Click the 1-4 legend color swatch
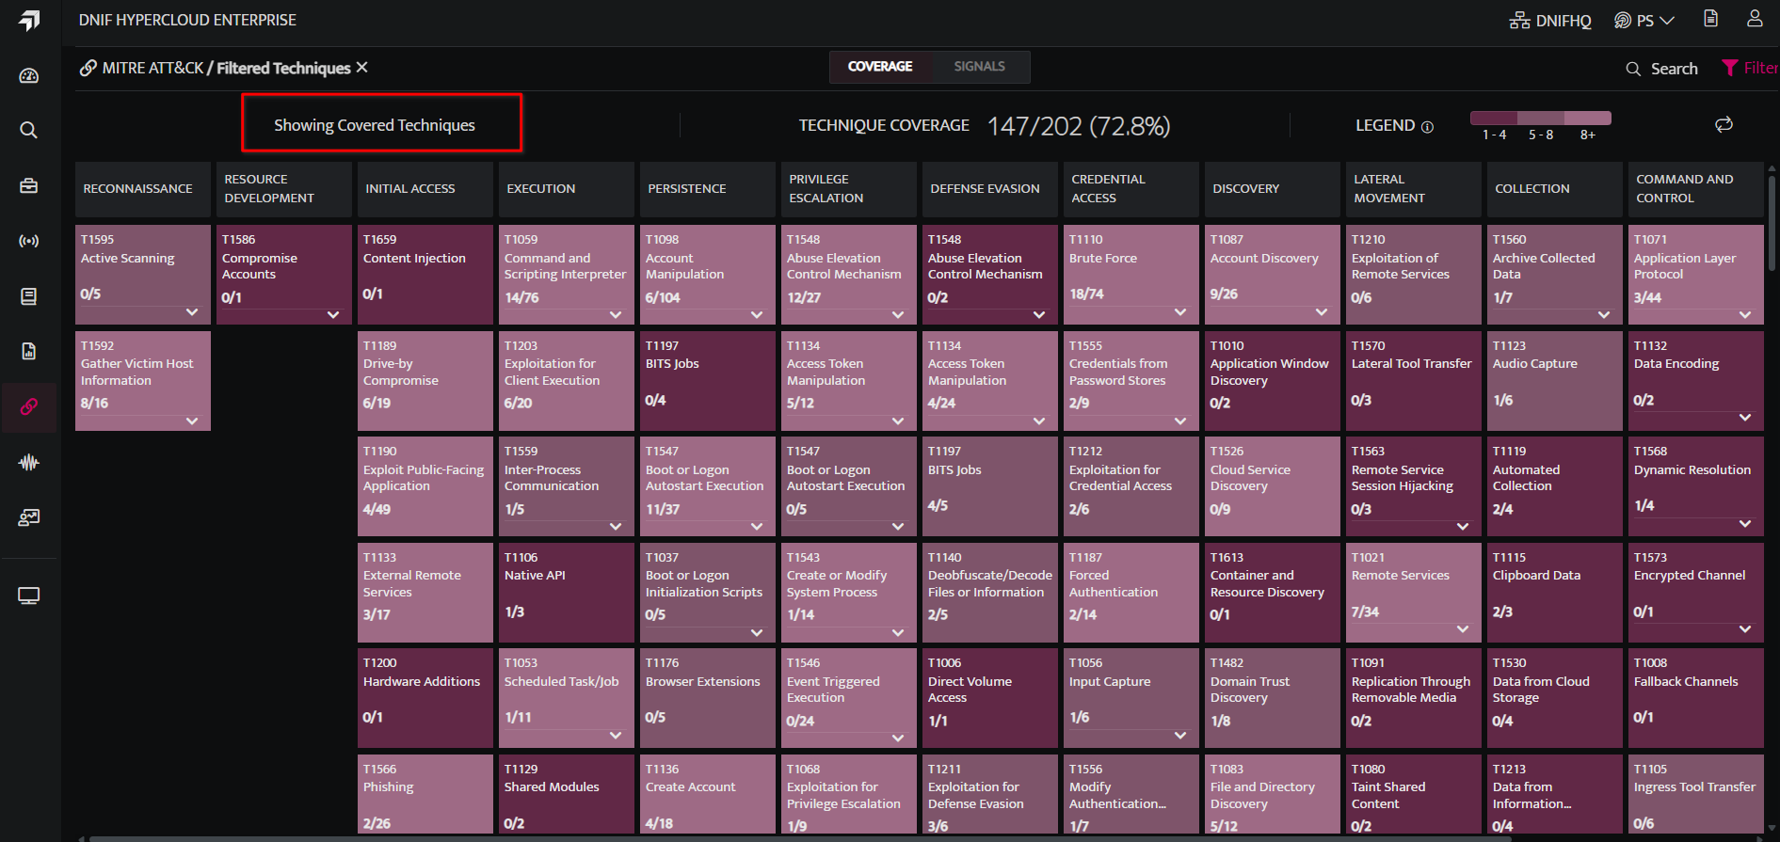Screen dimensions: 1780x842 (1494, 118)
